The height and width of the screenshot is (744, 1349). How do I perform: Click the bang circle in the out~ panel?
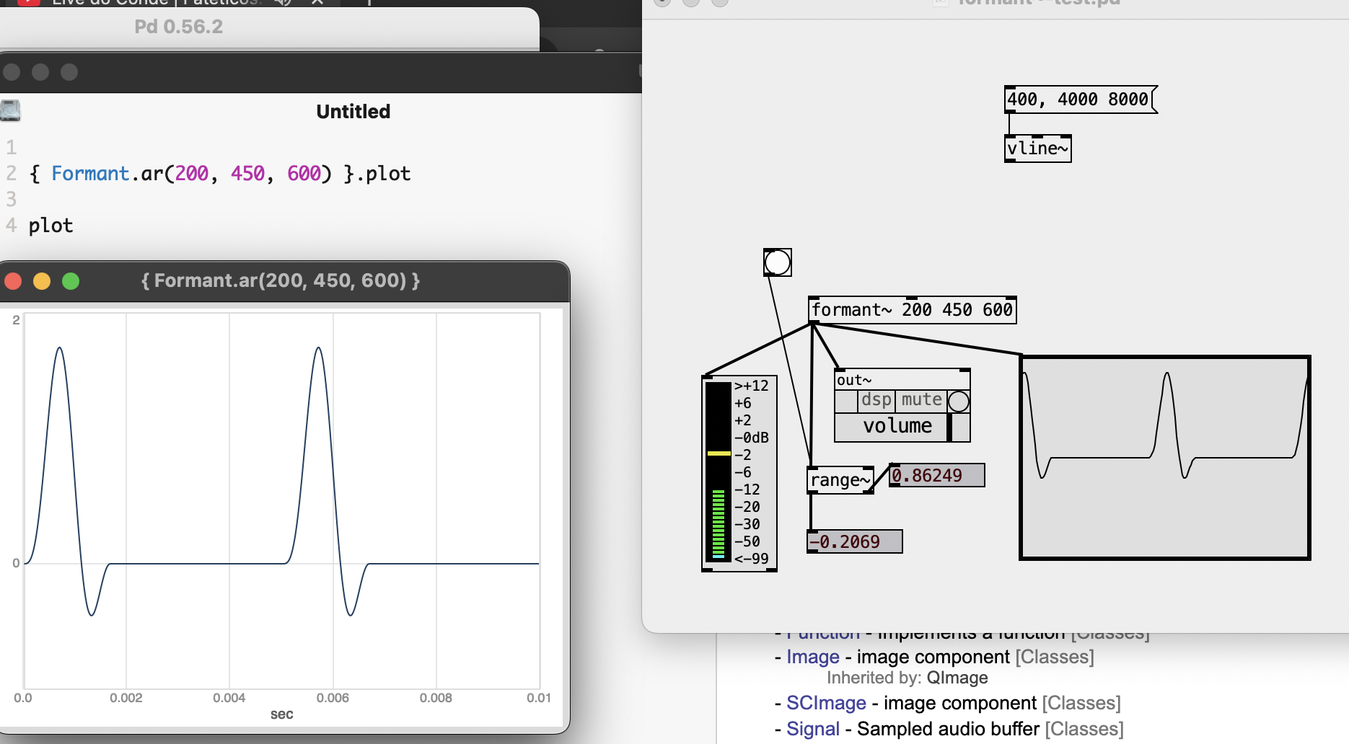click(x=959, y=402)
